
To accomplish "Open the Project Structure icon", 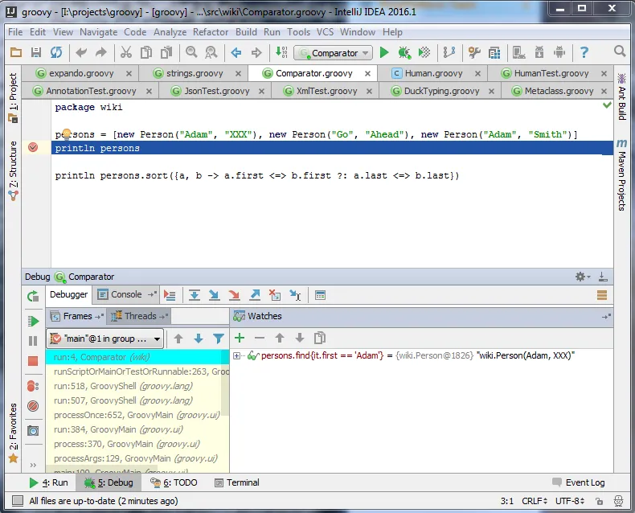I will pyautogui.click(x=494, y=52).
